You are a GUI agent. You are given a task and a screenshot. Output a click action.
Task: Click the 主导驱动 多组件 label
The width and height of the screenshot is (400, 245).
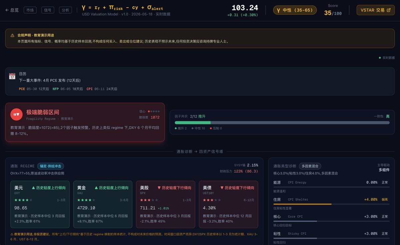click(x=383, y=167)
